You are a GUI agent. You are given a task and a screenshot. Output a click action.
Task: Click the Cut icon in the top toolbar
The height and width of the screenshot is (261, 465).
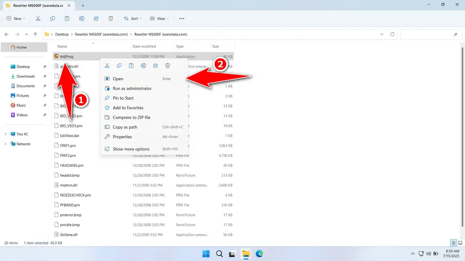pyautogui.click(x=38, y=19)
